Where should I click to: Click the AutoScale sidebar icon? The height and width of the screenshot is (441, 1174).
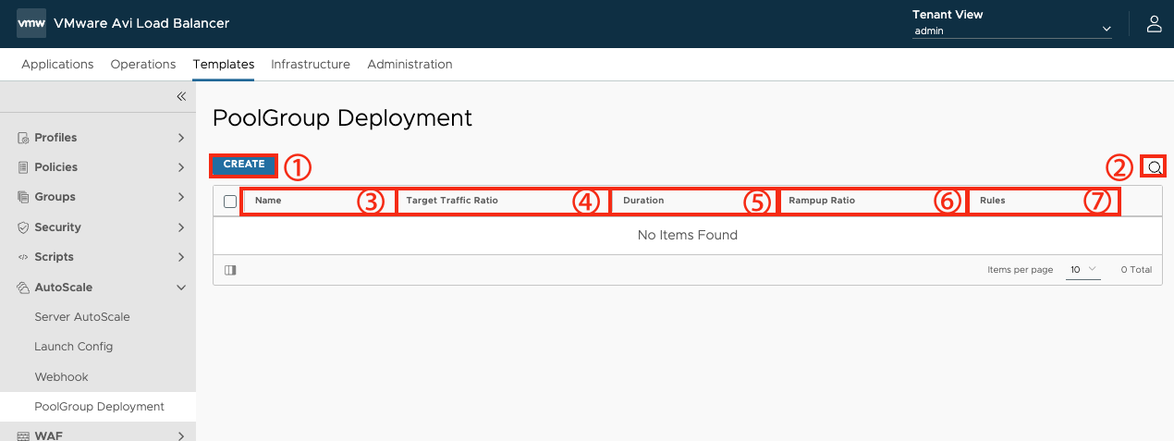point(24,288)
